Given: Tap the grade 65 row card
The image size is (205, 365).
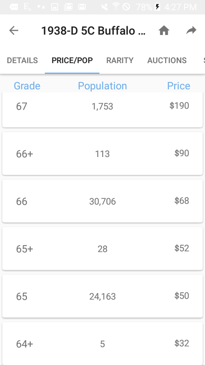Looking at the screenshot, I should coord(102,296).
